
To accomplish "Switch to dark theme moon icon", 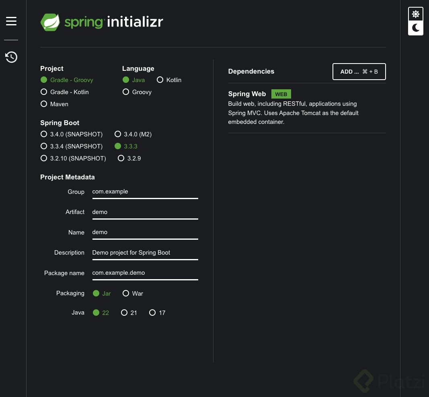I will tap(415, 28).
